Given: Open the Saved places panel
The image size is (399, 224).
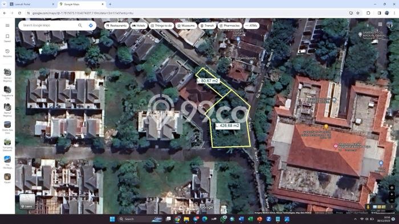Looking at the screenshot, I should pyautogui.click(x=7, y=38).
